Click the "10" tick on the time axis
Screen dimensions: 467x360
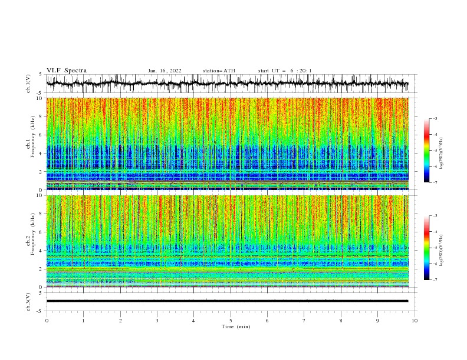tap(415, 321)
